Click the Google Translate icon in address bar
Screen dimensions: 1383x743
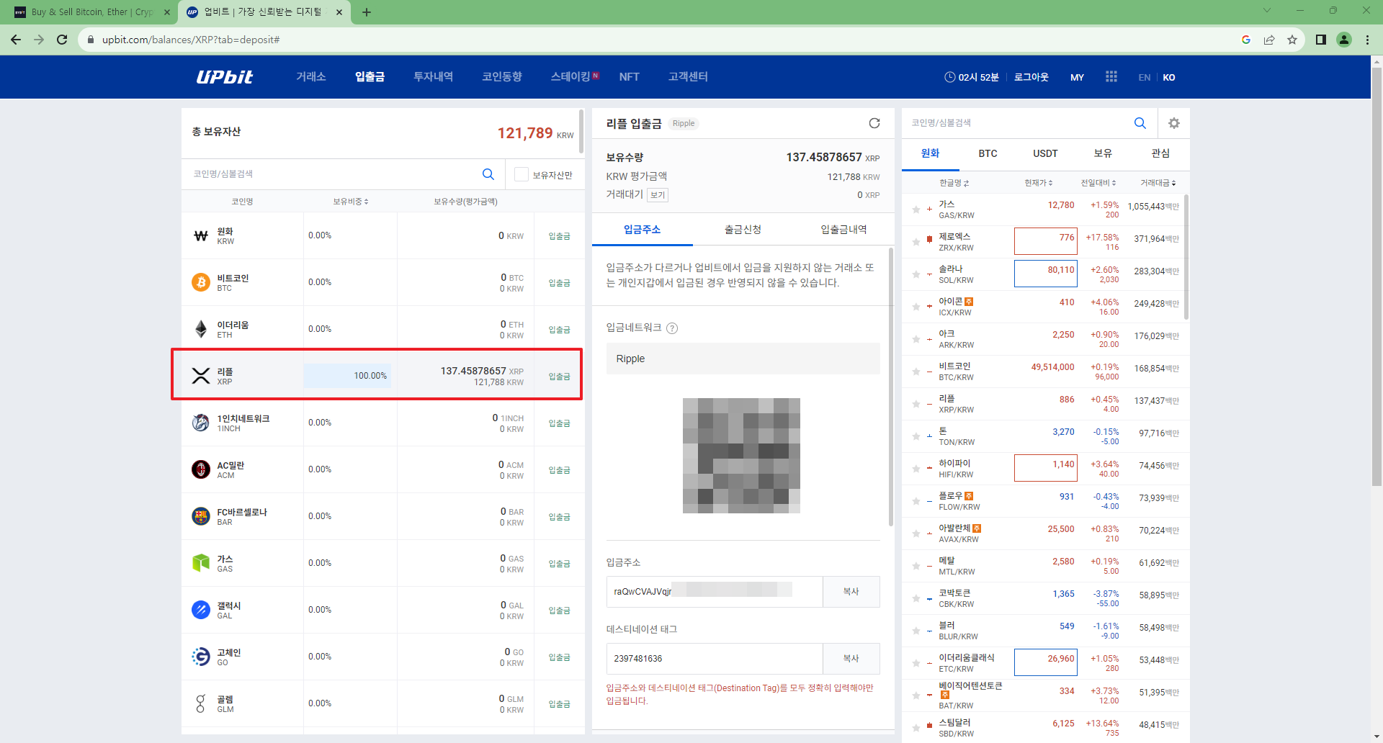click(x=1246, y=40)
